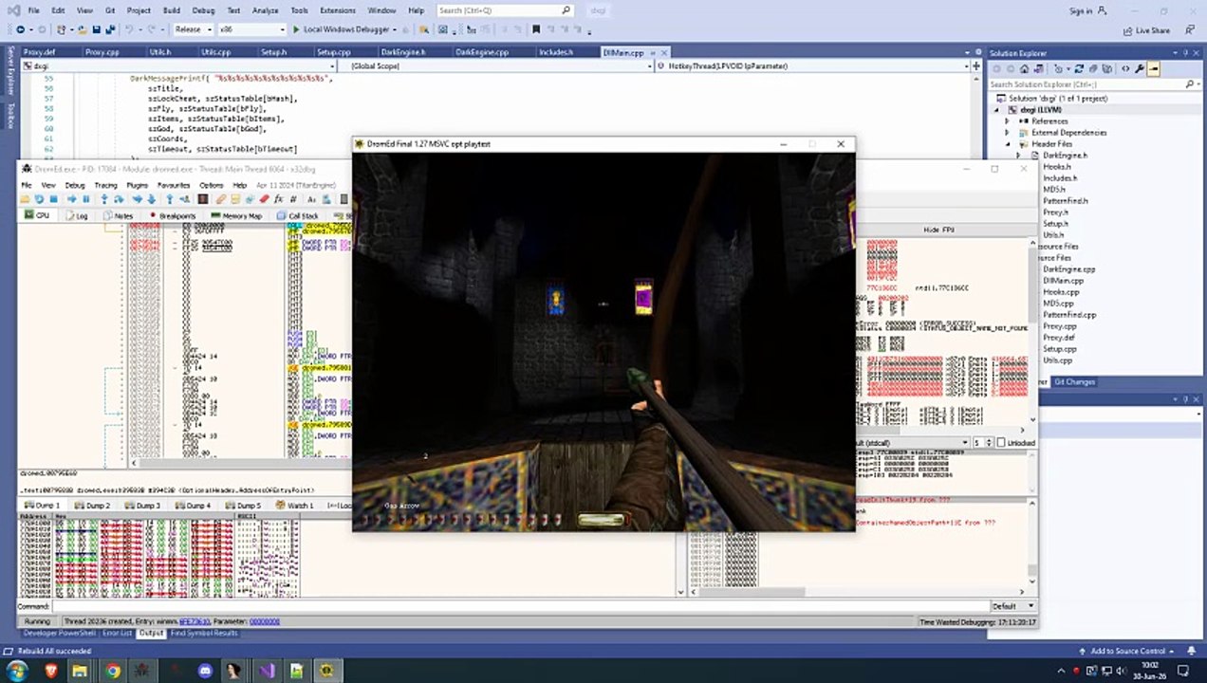Toggle highlighted Preview Selected Items icon
Image resolution: width=1207 pixels, height=683 pixels.
(1154, 69)
